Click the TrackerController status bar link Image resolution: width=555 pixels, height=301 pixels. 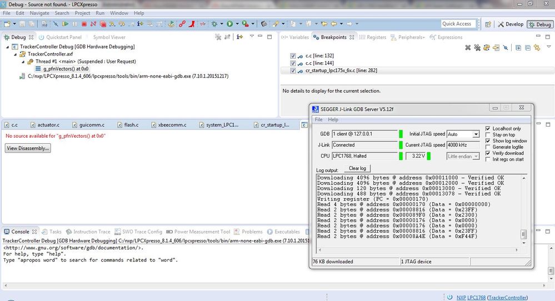[x=507, y=298]
